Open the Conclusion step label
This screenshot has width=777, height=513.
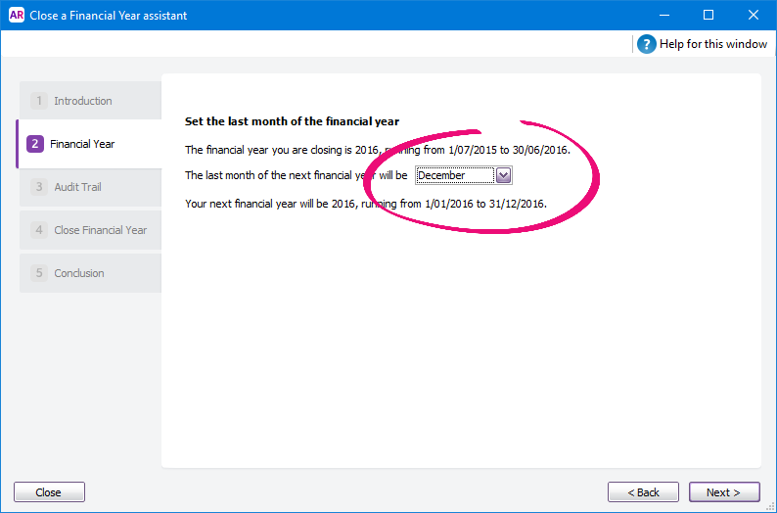79,273
